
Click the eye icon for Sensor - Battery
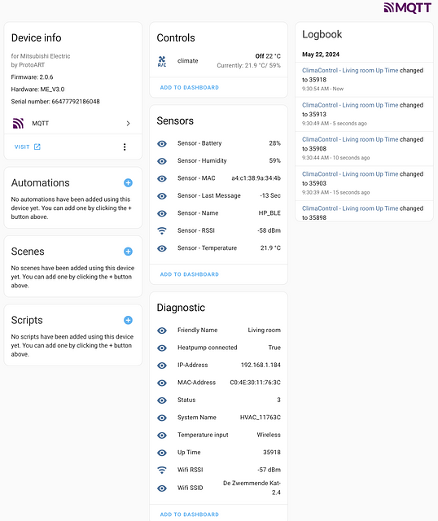click(162, 143)
